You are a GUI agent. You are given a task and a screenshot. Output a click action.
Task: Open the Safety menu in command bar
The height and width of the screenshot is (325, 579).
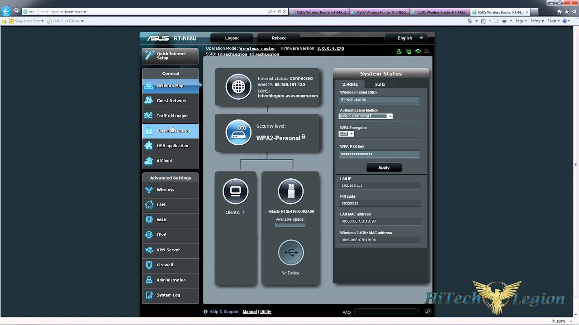[537, 21]
